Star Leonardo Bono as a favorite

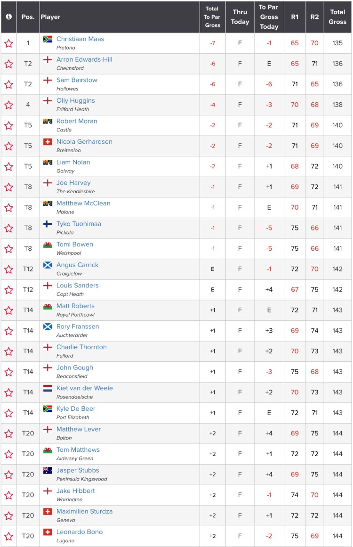[x=8, y=536]
